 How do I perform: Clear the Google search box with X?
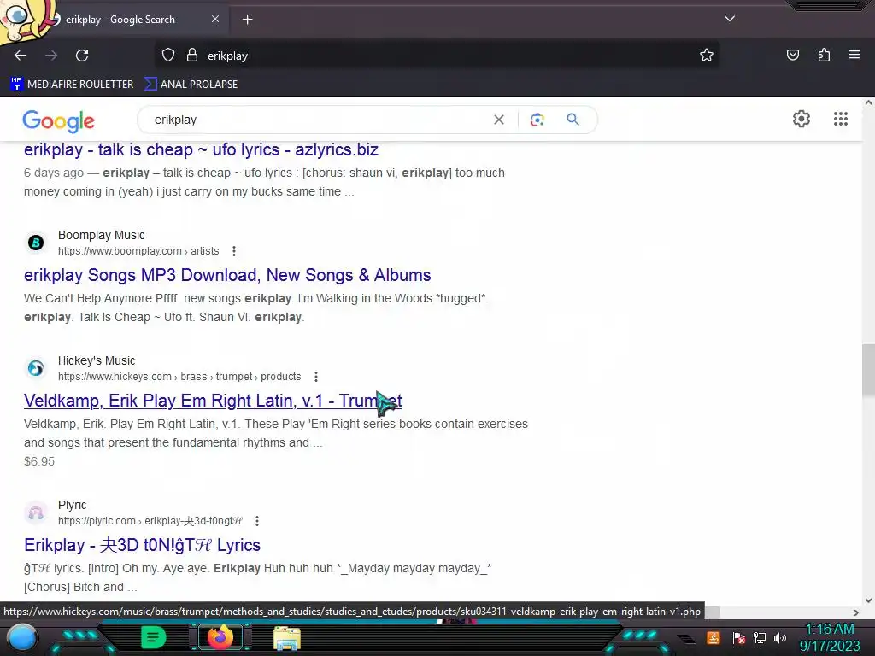(499, 120)
